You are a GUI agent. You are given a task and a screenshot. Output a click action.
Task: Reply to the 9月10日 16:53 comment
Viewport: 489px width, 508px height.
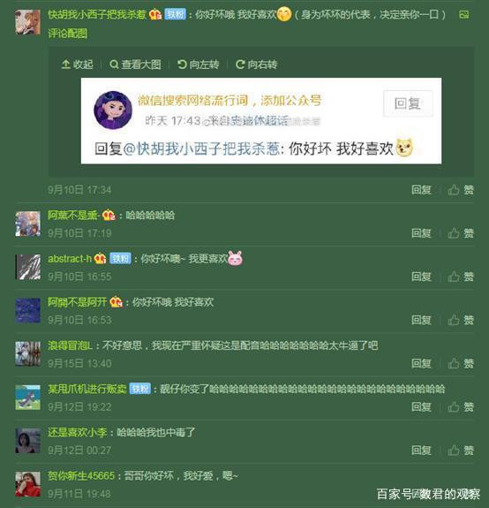coord(421,320)
